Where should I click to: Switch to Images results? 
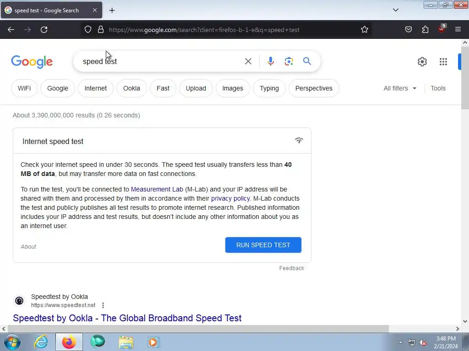click(x=233, y=88)
